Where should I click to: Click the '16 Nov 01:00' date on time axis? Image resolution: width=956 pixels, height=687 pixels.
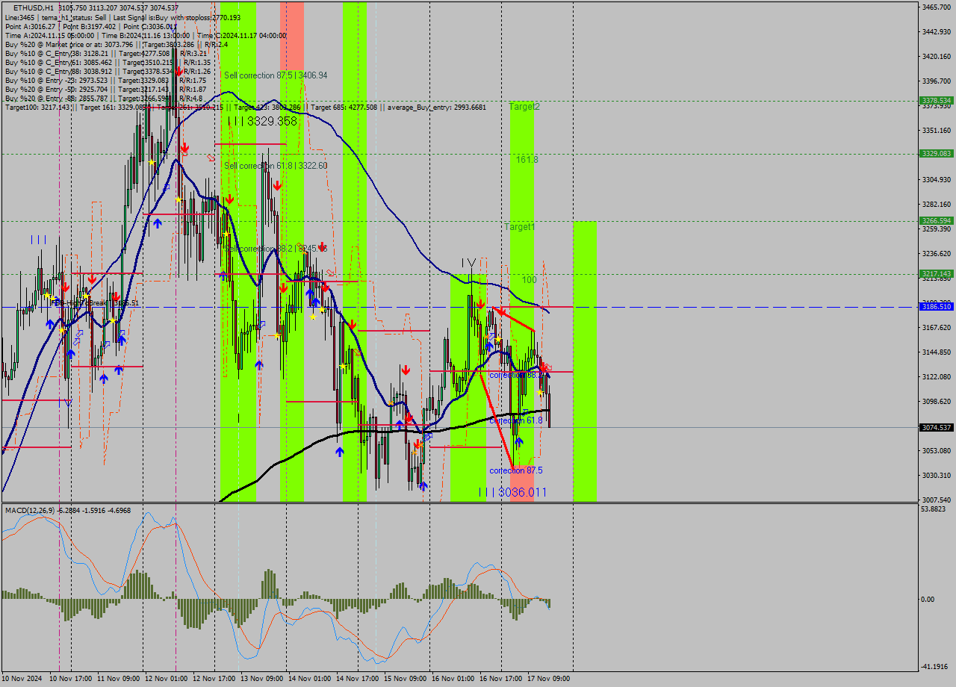(x=453, y=679)
